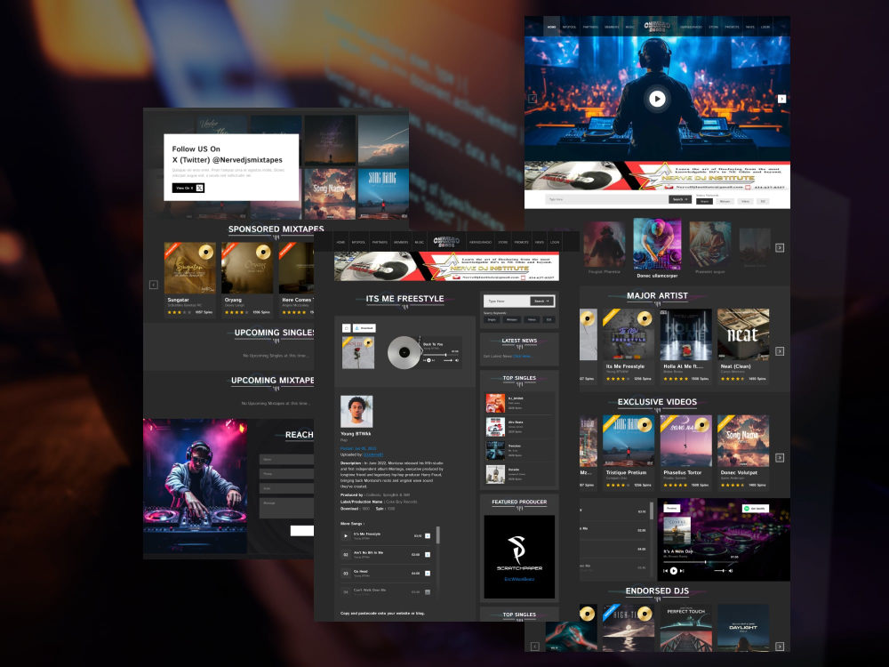Skip to previous track in home page player
Screen dimensions: 889x667
click(x=666, y=571)
